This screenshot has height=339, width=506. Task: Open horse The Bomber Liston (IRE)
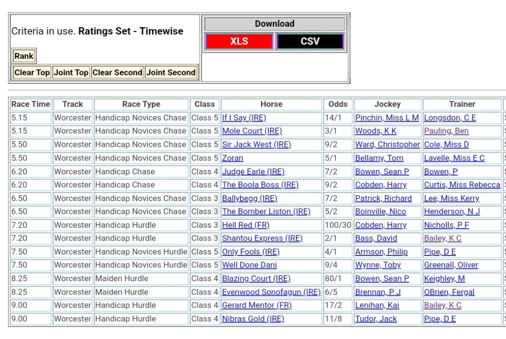click(266, 212)
